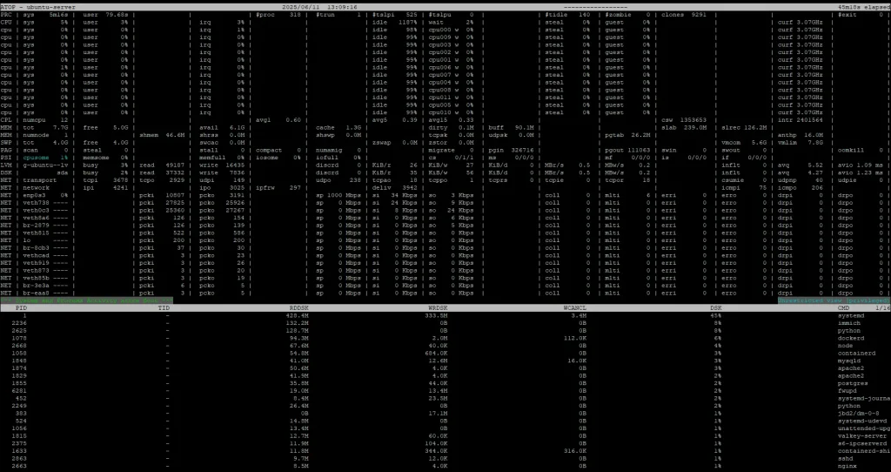Click the 1/16 page indicator
Viewport: 891px width, 472px height.
(882, 307)
